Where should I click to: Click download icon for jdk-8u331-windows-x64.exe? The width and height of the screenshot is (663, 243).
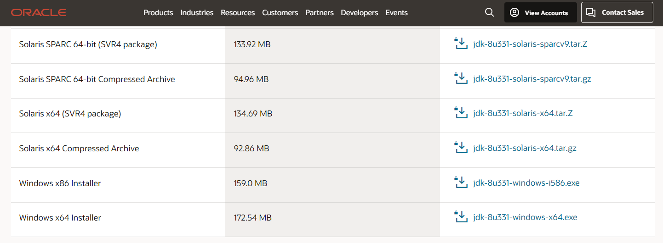(x=461, y=217)
